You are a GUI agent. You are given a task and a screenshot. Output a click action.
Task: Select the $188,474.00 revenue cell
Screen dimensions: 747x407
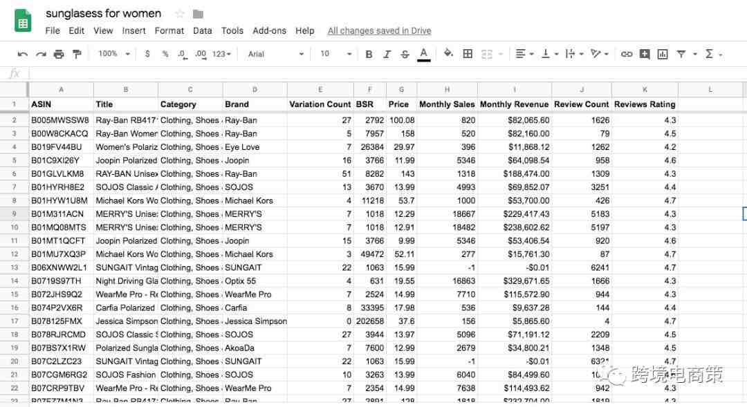(515, 173)
